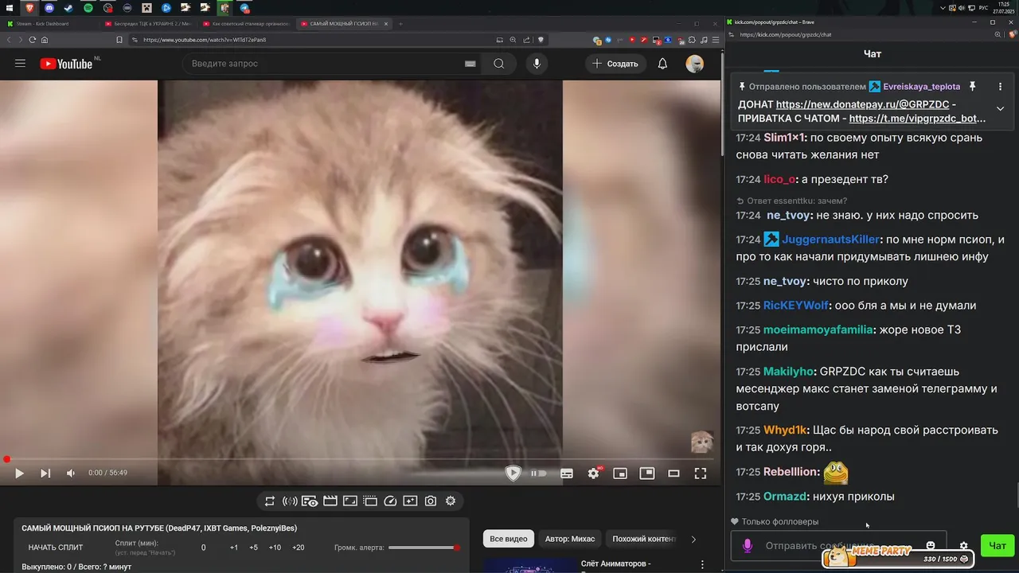This screenshot has width=1019, height=573.
Task: Click НАЧАТЬ СПЛИТ button
Action: coord(56,548)
